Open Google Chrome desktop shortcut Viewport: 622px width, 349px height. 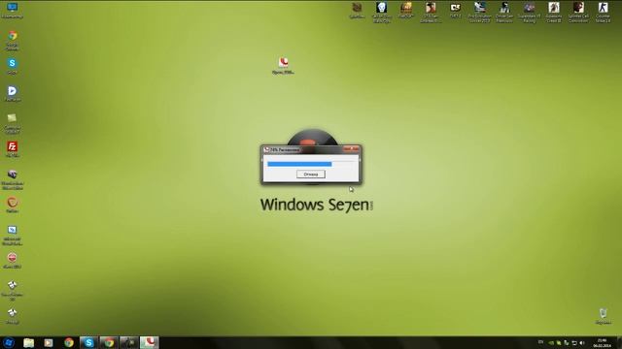[13, 40]
